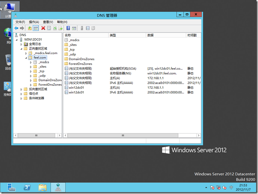258x194 pixels.
Task: Click the last toolbar icon with clock
Action: click(x=93, y=28)
